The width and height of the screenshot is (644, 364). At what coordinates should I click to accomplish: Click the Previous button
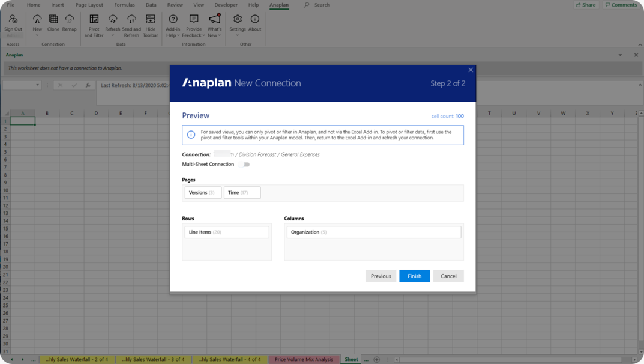tap(381, 276)
